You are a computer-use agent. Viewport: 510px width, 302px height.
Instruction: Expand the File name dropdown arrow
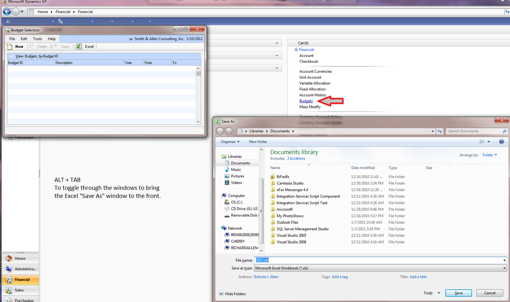(504, 260)
